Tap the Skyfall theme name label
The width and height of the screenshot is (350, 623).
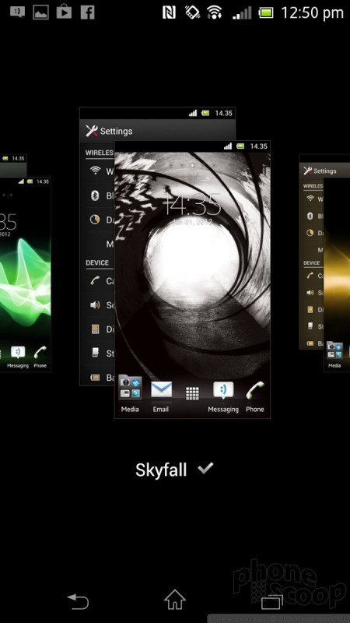pyautogui.click(x=161, y=470)
